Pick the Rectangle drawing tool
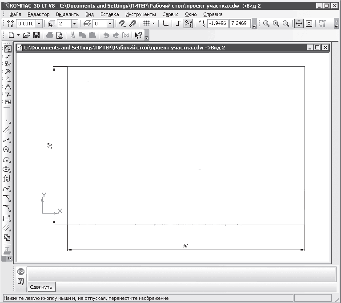This screenshot has height=303, width=341. pos(7,218)
